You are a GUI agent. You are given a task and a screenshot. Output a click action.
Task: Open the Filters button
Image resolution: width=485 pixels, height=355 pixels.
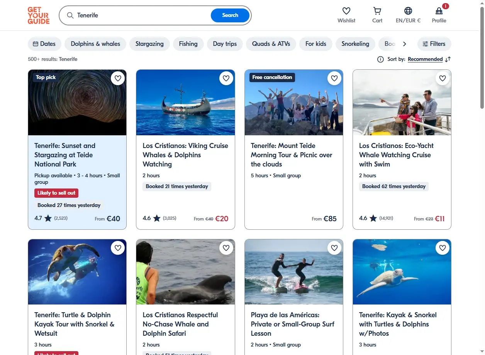(x=434, y=44)
